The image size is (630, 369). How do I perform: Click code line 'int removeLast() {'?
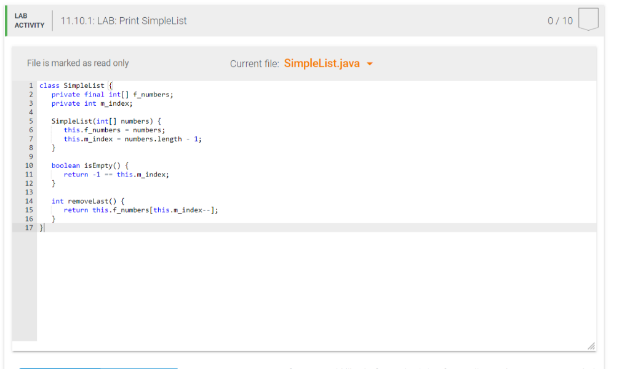coord(88,201)
